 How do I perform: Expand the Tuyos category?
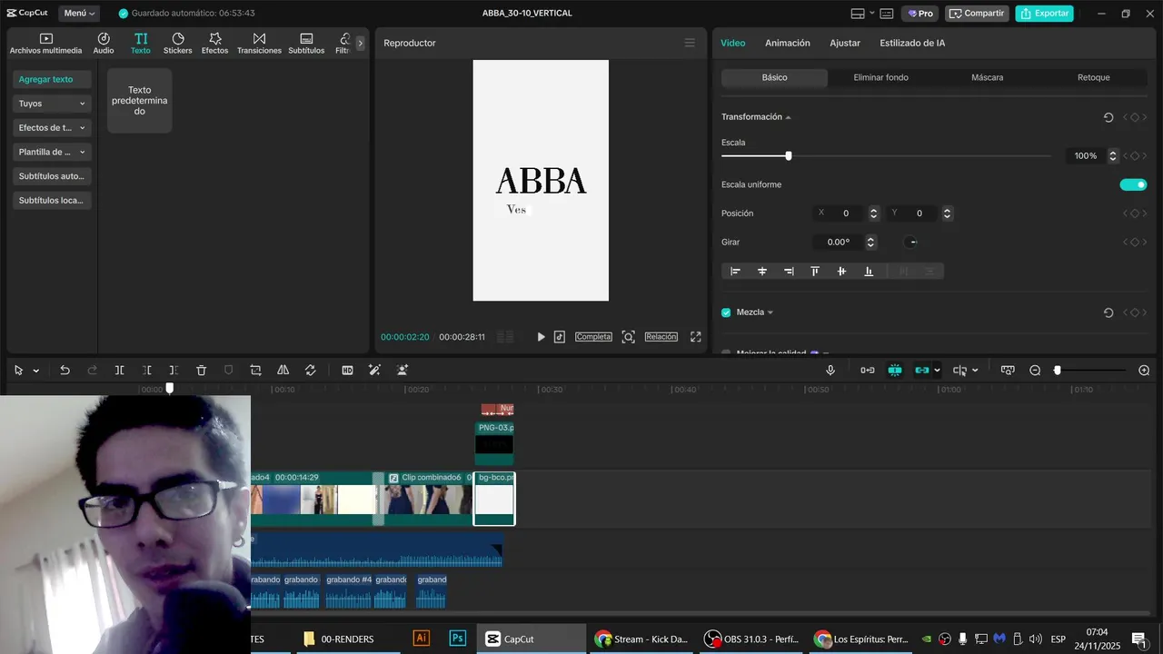click(x=52, y=104)
